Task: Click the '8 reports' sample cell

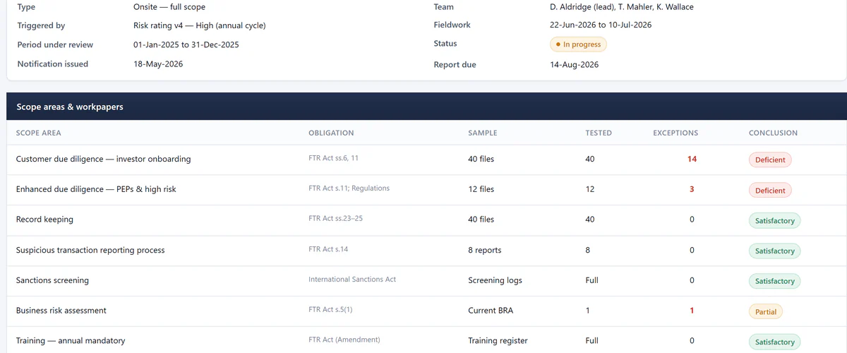Action: tap(484, 250)
